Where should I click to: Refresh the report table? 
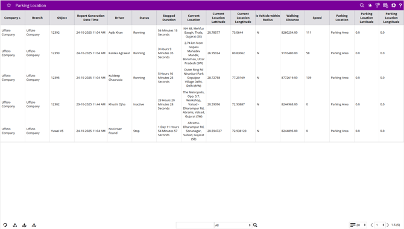tap(5, 225)
